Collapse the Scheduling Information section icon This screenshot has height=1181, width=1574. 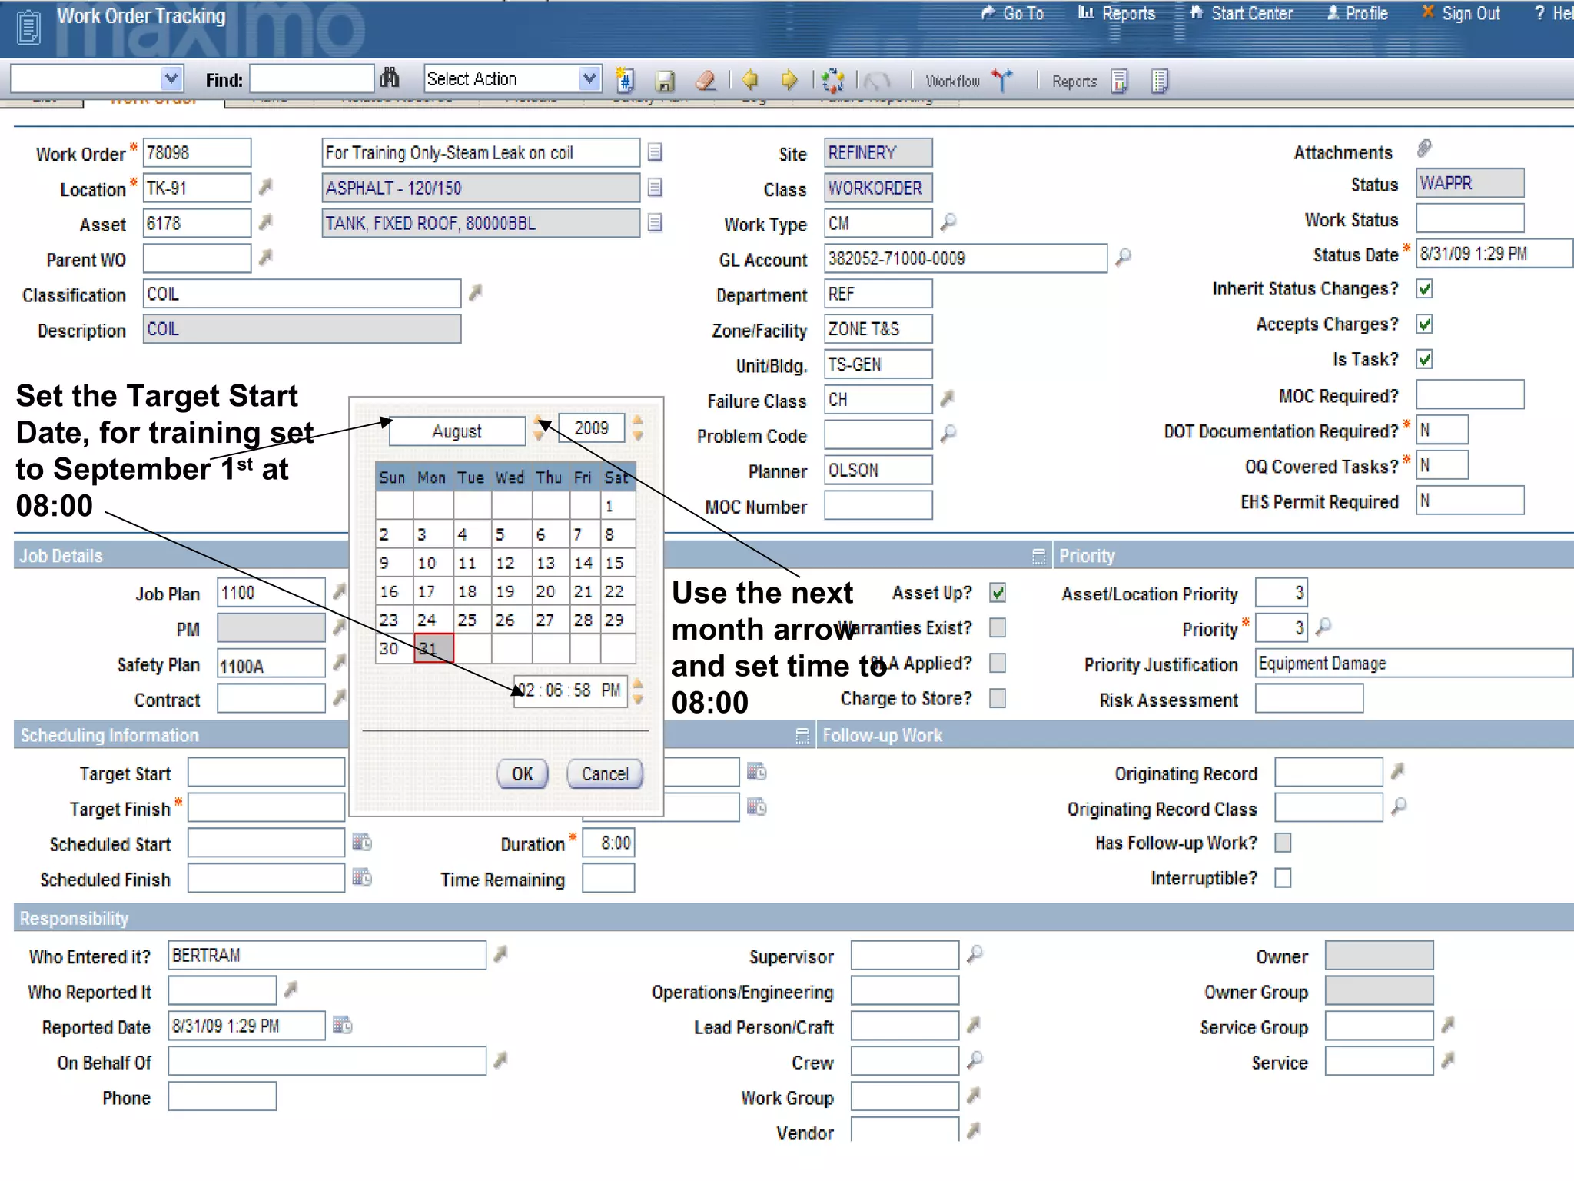point(802,737)
